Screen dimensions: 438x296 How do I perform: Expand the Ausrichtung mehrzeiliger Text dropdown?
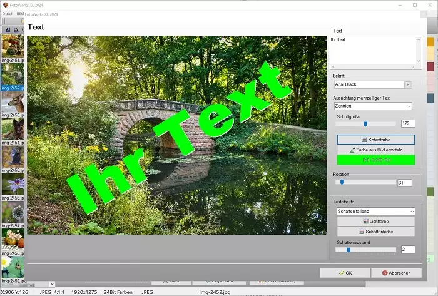point(407,106)
